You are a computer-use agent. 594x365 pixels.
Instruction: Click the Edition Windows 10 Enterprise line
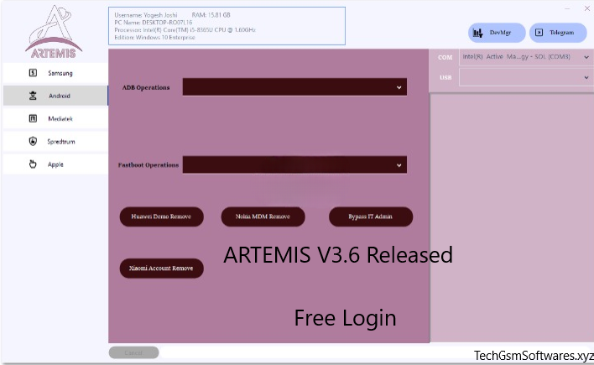click(154, 38)
